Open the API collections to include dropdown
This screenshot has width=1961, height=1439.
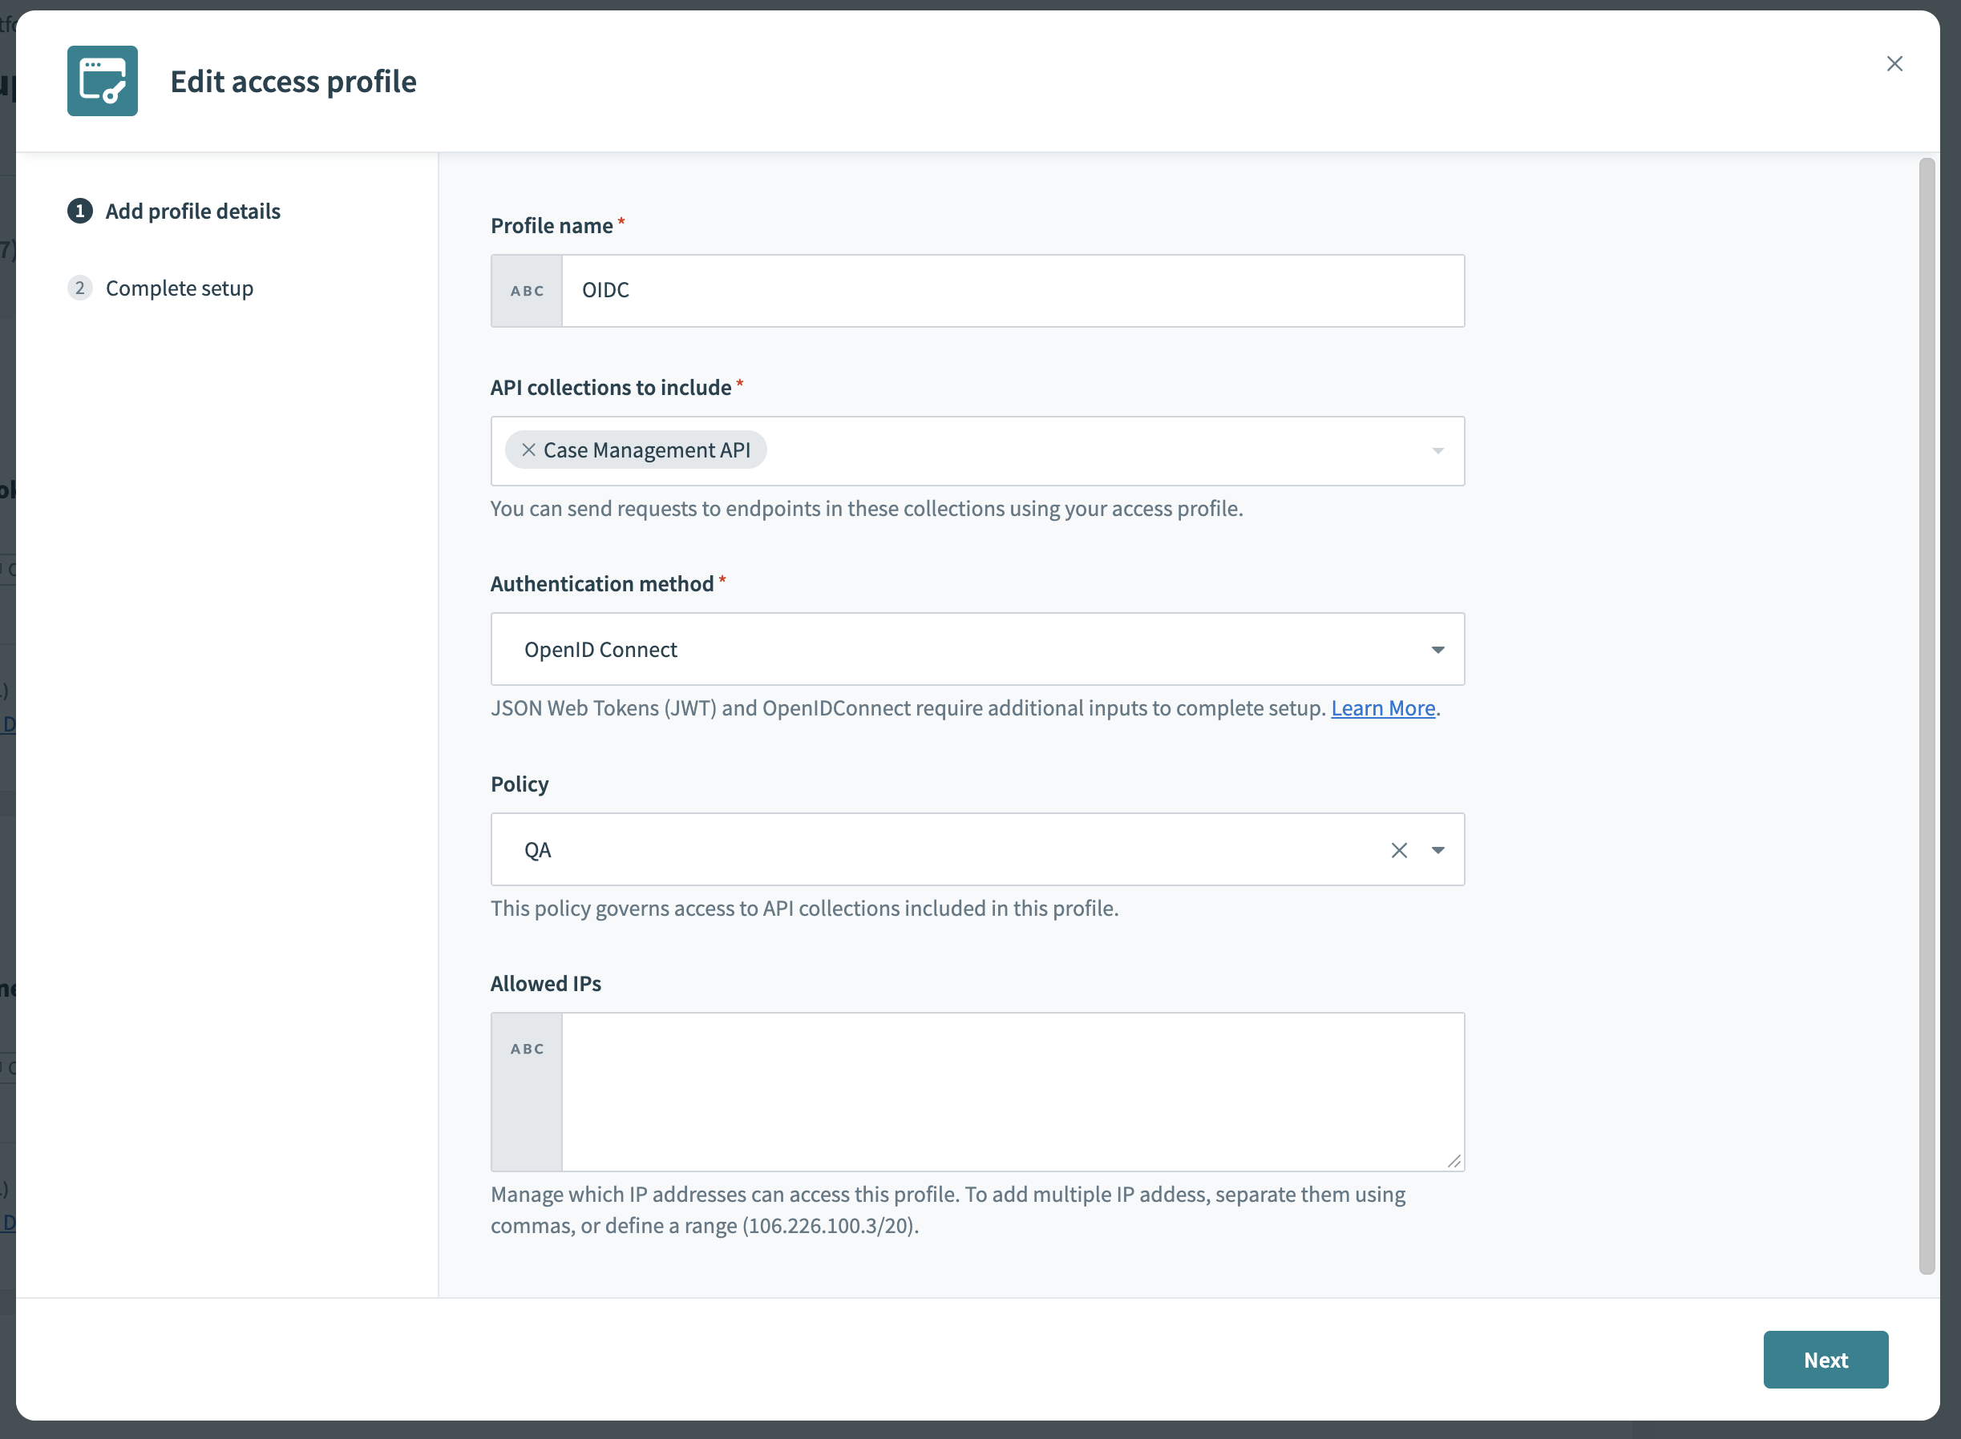1437,450
